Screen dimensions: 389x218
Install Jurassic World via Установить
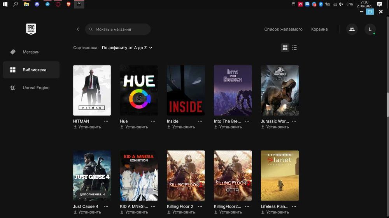(x=275, y=127)
